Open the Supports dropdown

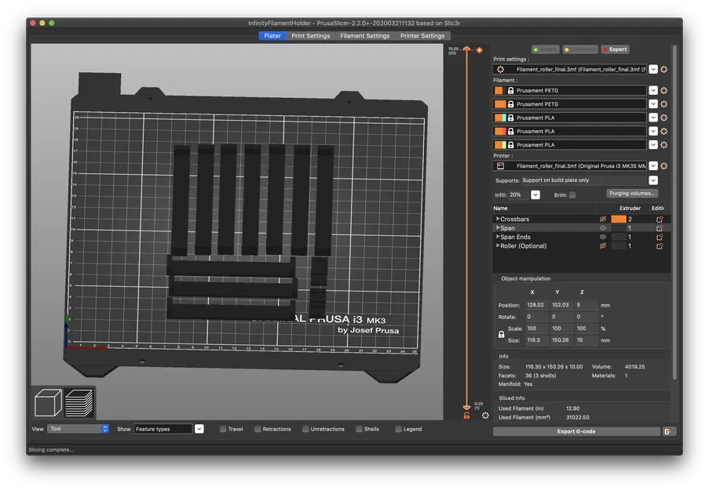(x=653, y=180)
